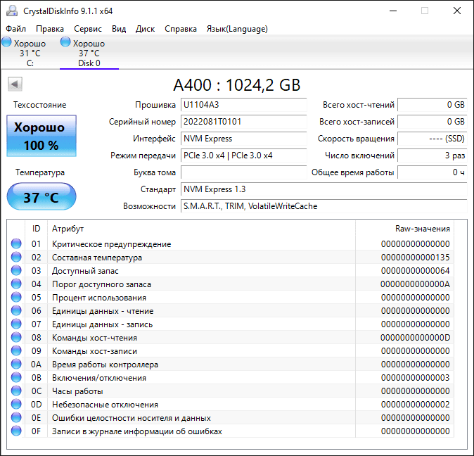Click the status orb for drive C:
This screenshot has width=474, height=456.
coord(6,42)
